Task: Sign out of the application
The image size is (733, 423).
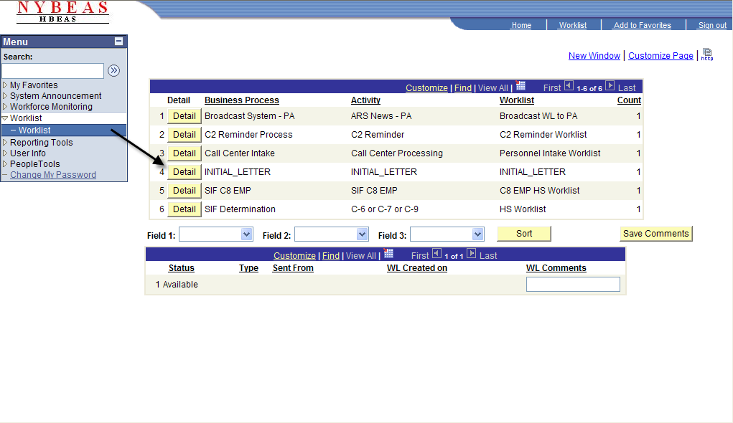Action: pyautogui.click(x=712, y=25)
